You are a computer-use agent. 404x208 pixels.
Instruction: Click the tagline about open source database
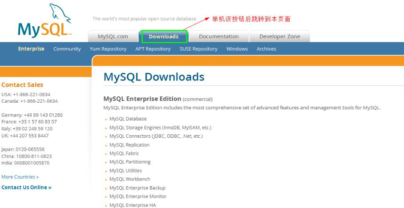click(144, 19)
